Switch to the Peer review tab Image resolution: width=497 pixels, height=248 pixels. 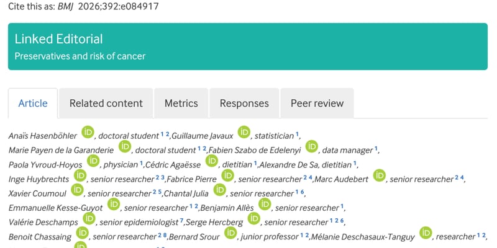pyautogui.click(x=317, y=104)
